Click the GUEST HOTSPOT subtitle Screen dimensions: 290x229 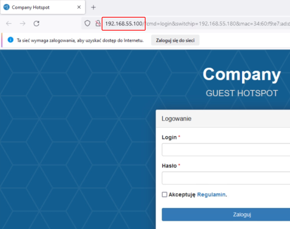coord(242,93)
